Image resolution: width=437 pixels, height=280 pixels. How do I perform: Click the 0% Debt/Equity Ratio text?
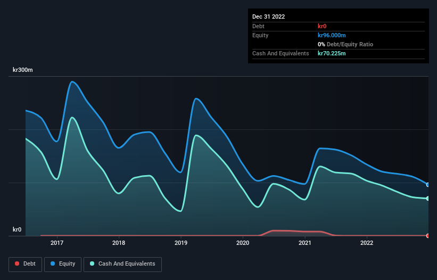(345, 44)
